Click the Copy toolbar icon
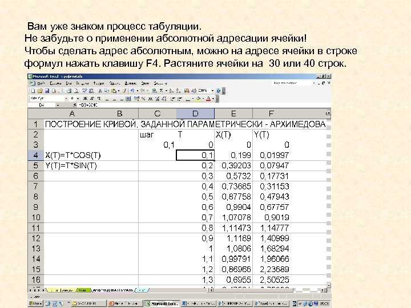This screenshot has height=308, width=411. click(x=107, y=91)
